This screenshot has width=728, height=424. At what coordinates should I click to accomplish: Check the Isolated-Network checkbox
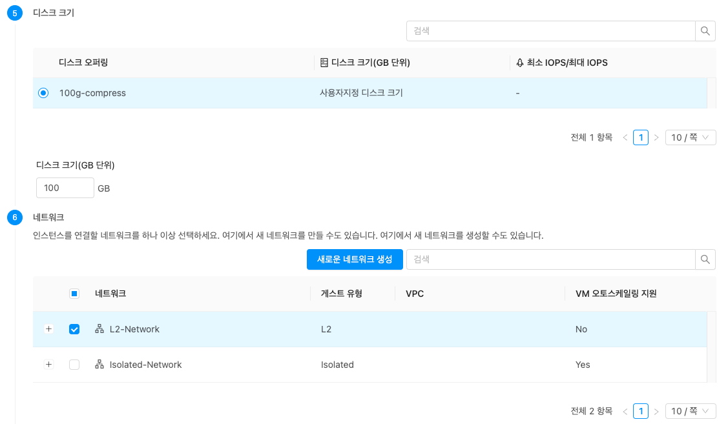point(74,365)
